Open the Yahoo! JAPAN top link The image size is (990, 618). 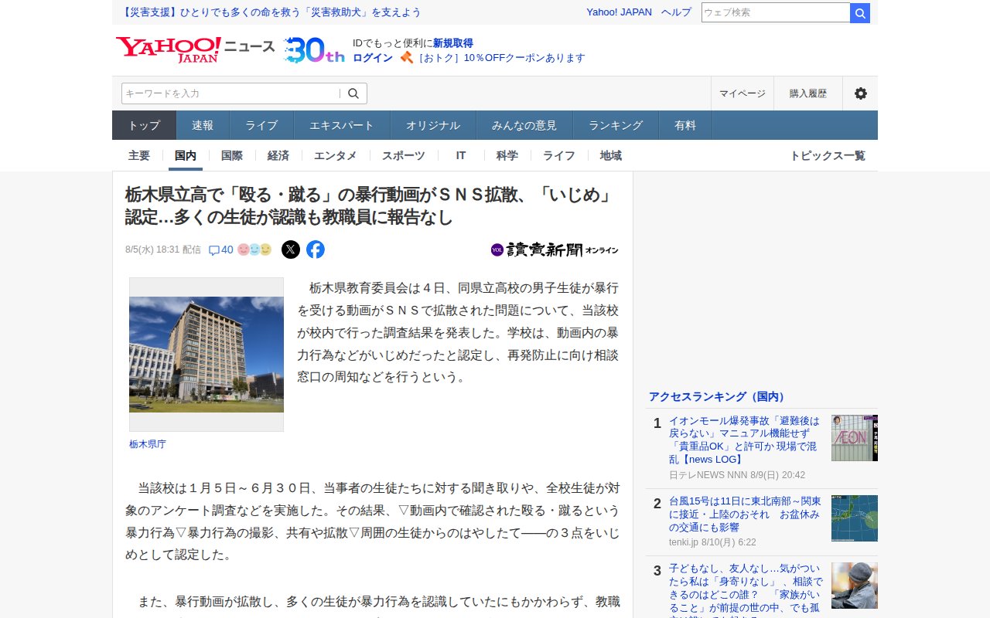tap(619, 12)
